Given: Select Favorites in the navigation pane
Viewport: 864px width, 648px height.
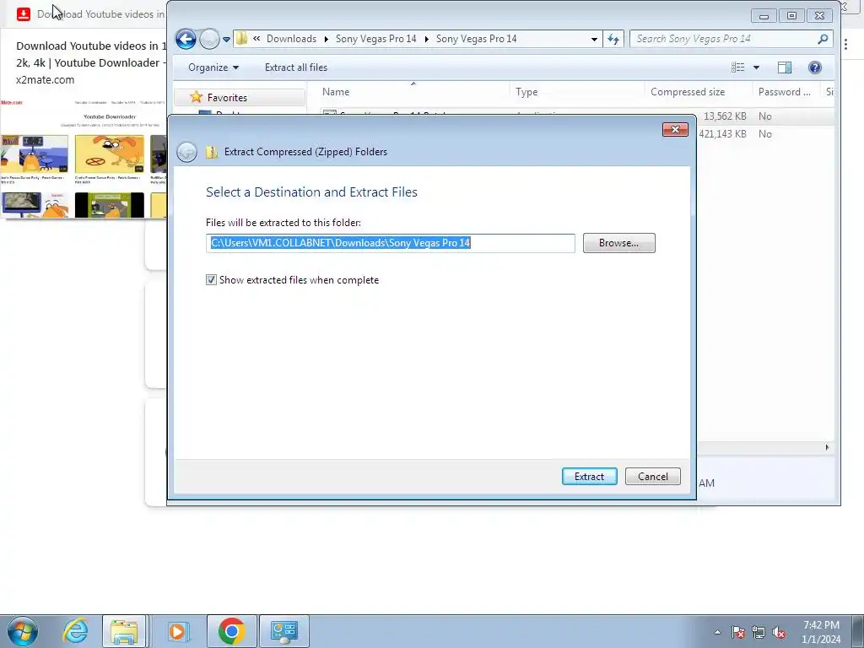Looking at the screenshot, I should point(240,98).
